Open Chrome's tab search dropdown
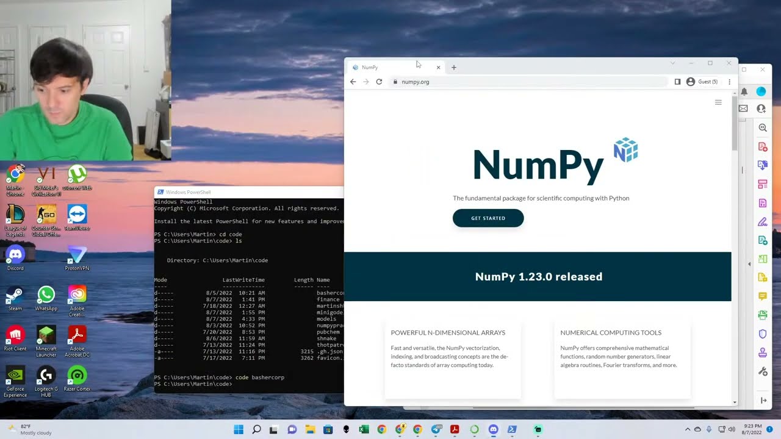The height and width of the screenshot is (439, 781). [x=672, y=63]
